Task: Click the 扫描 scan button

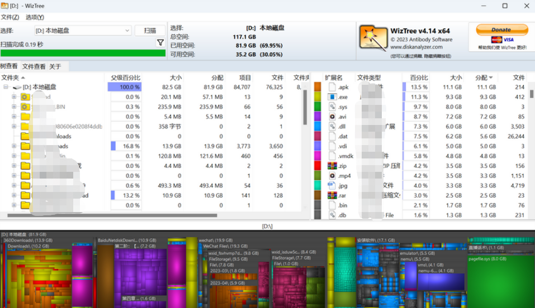Action: (x=150, y=31)
